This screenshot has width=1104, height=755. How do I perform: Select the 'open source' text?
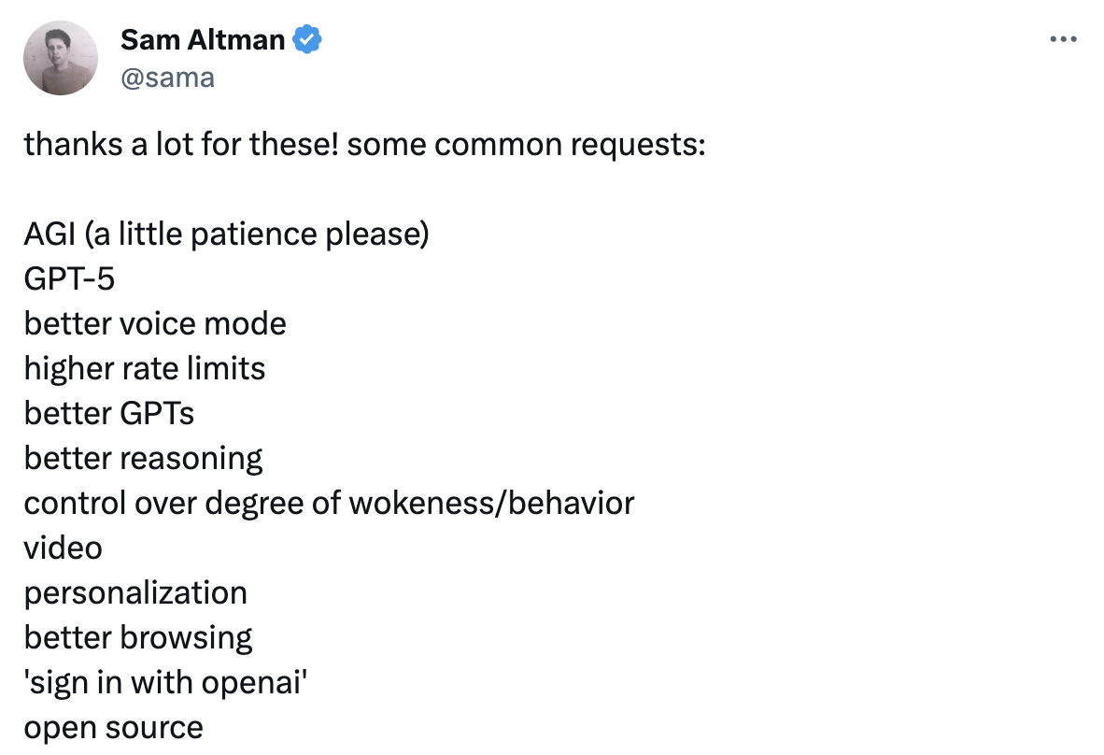[x=114, y=727]
